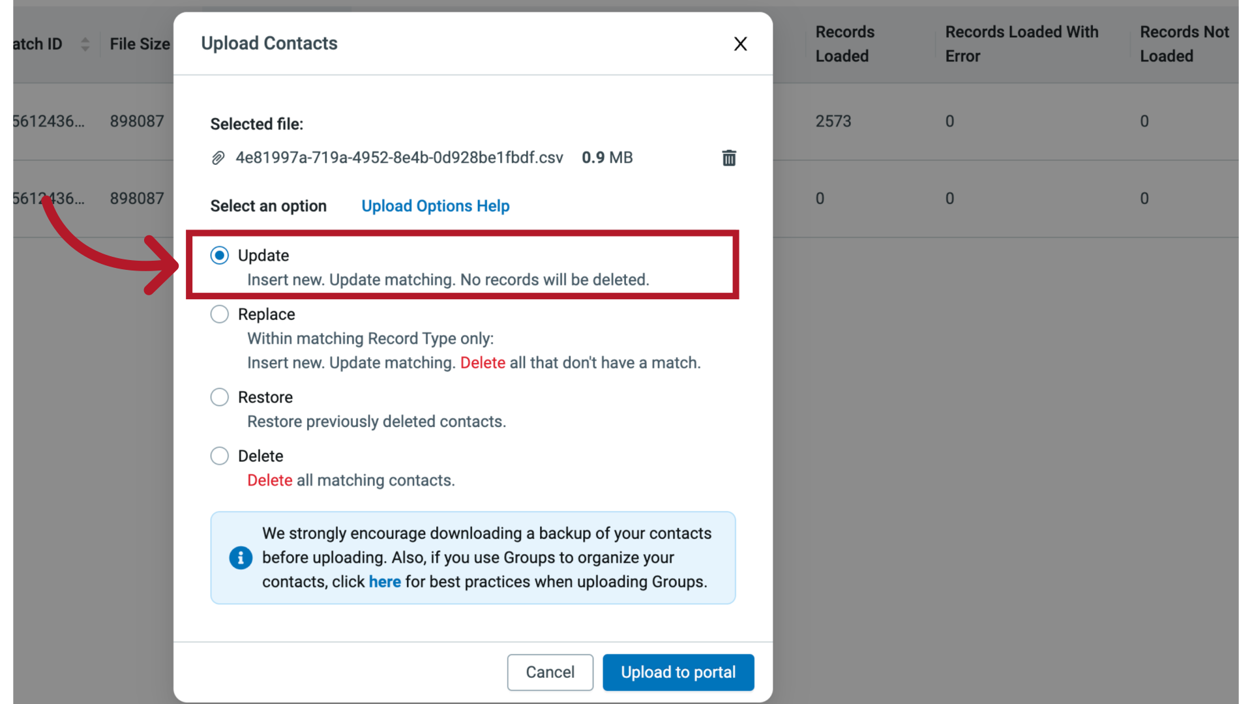Delete the selected CSV file using trash icon
Image resolution: width=1252 pixels, height=704 pixels.
click(729, 158)
